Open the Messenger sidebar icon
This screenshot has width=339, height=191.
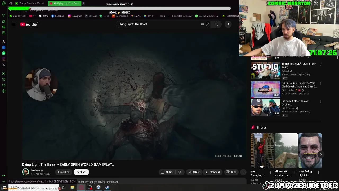click(3, 47)
